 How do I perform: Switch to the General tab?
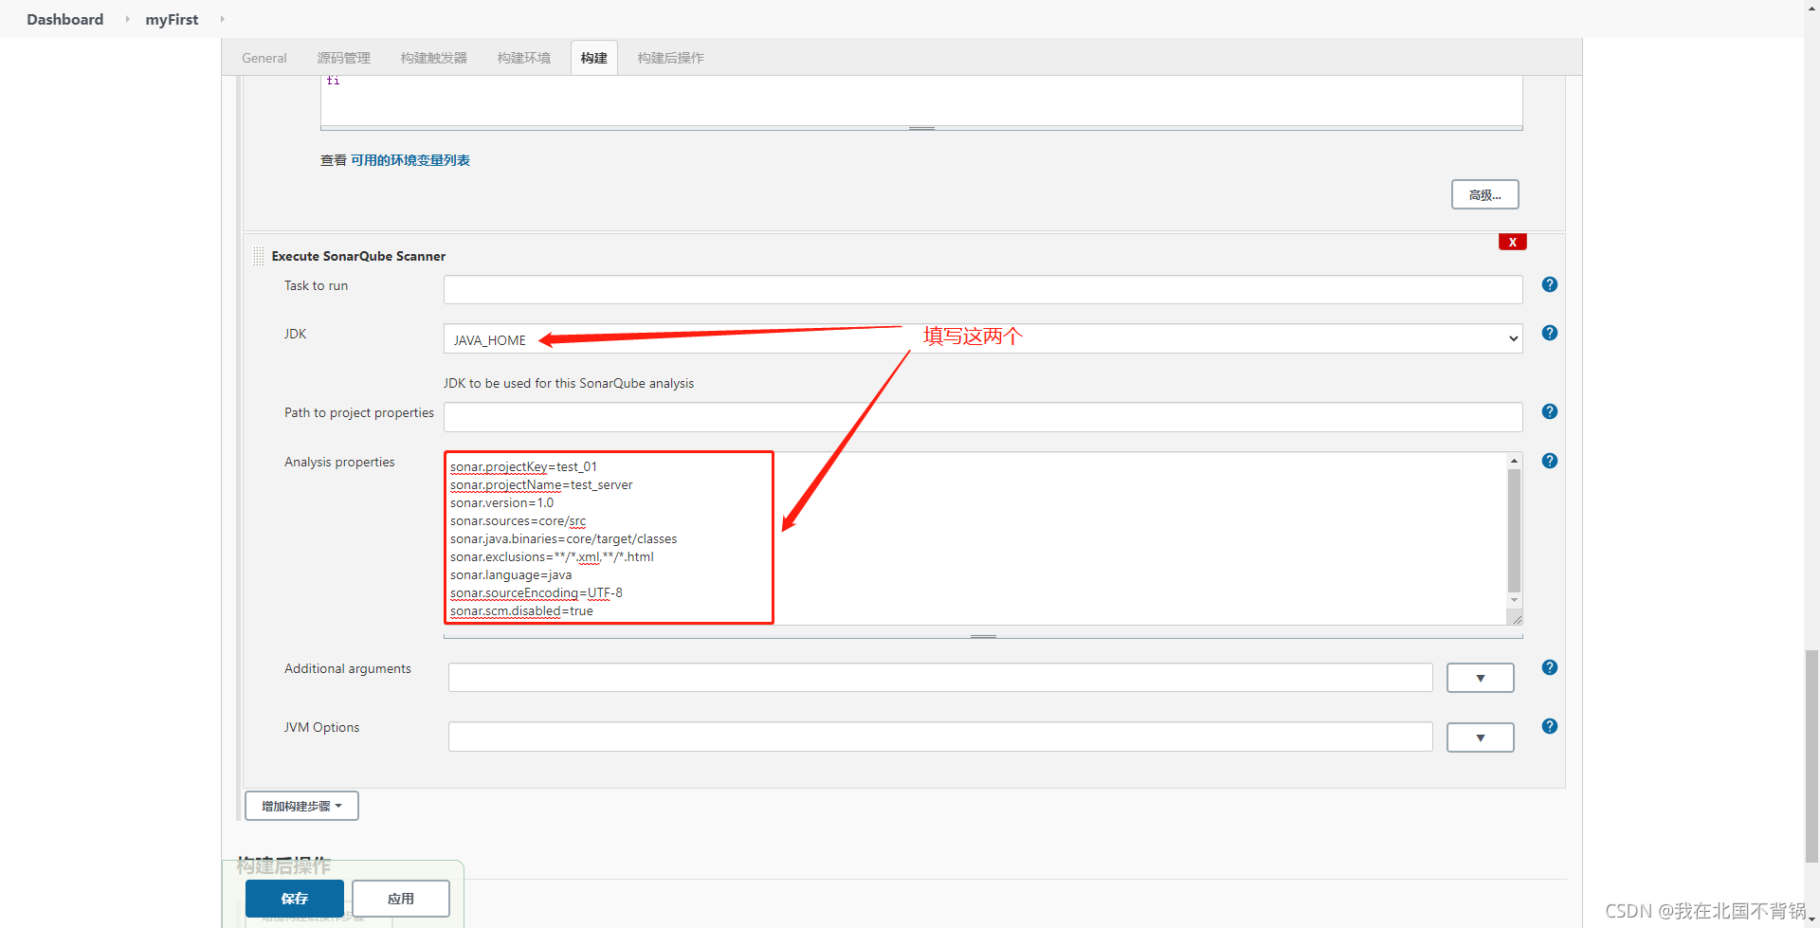[x=264, y=58]
